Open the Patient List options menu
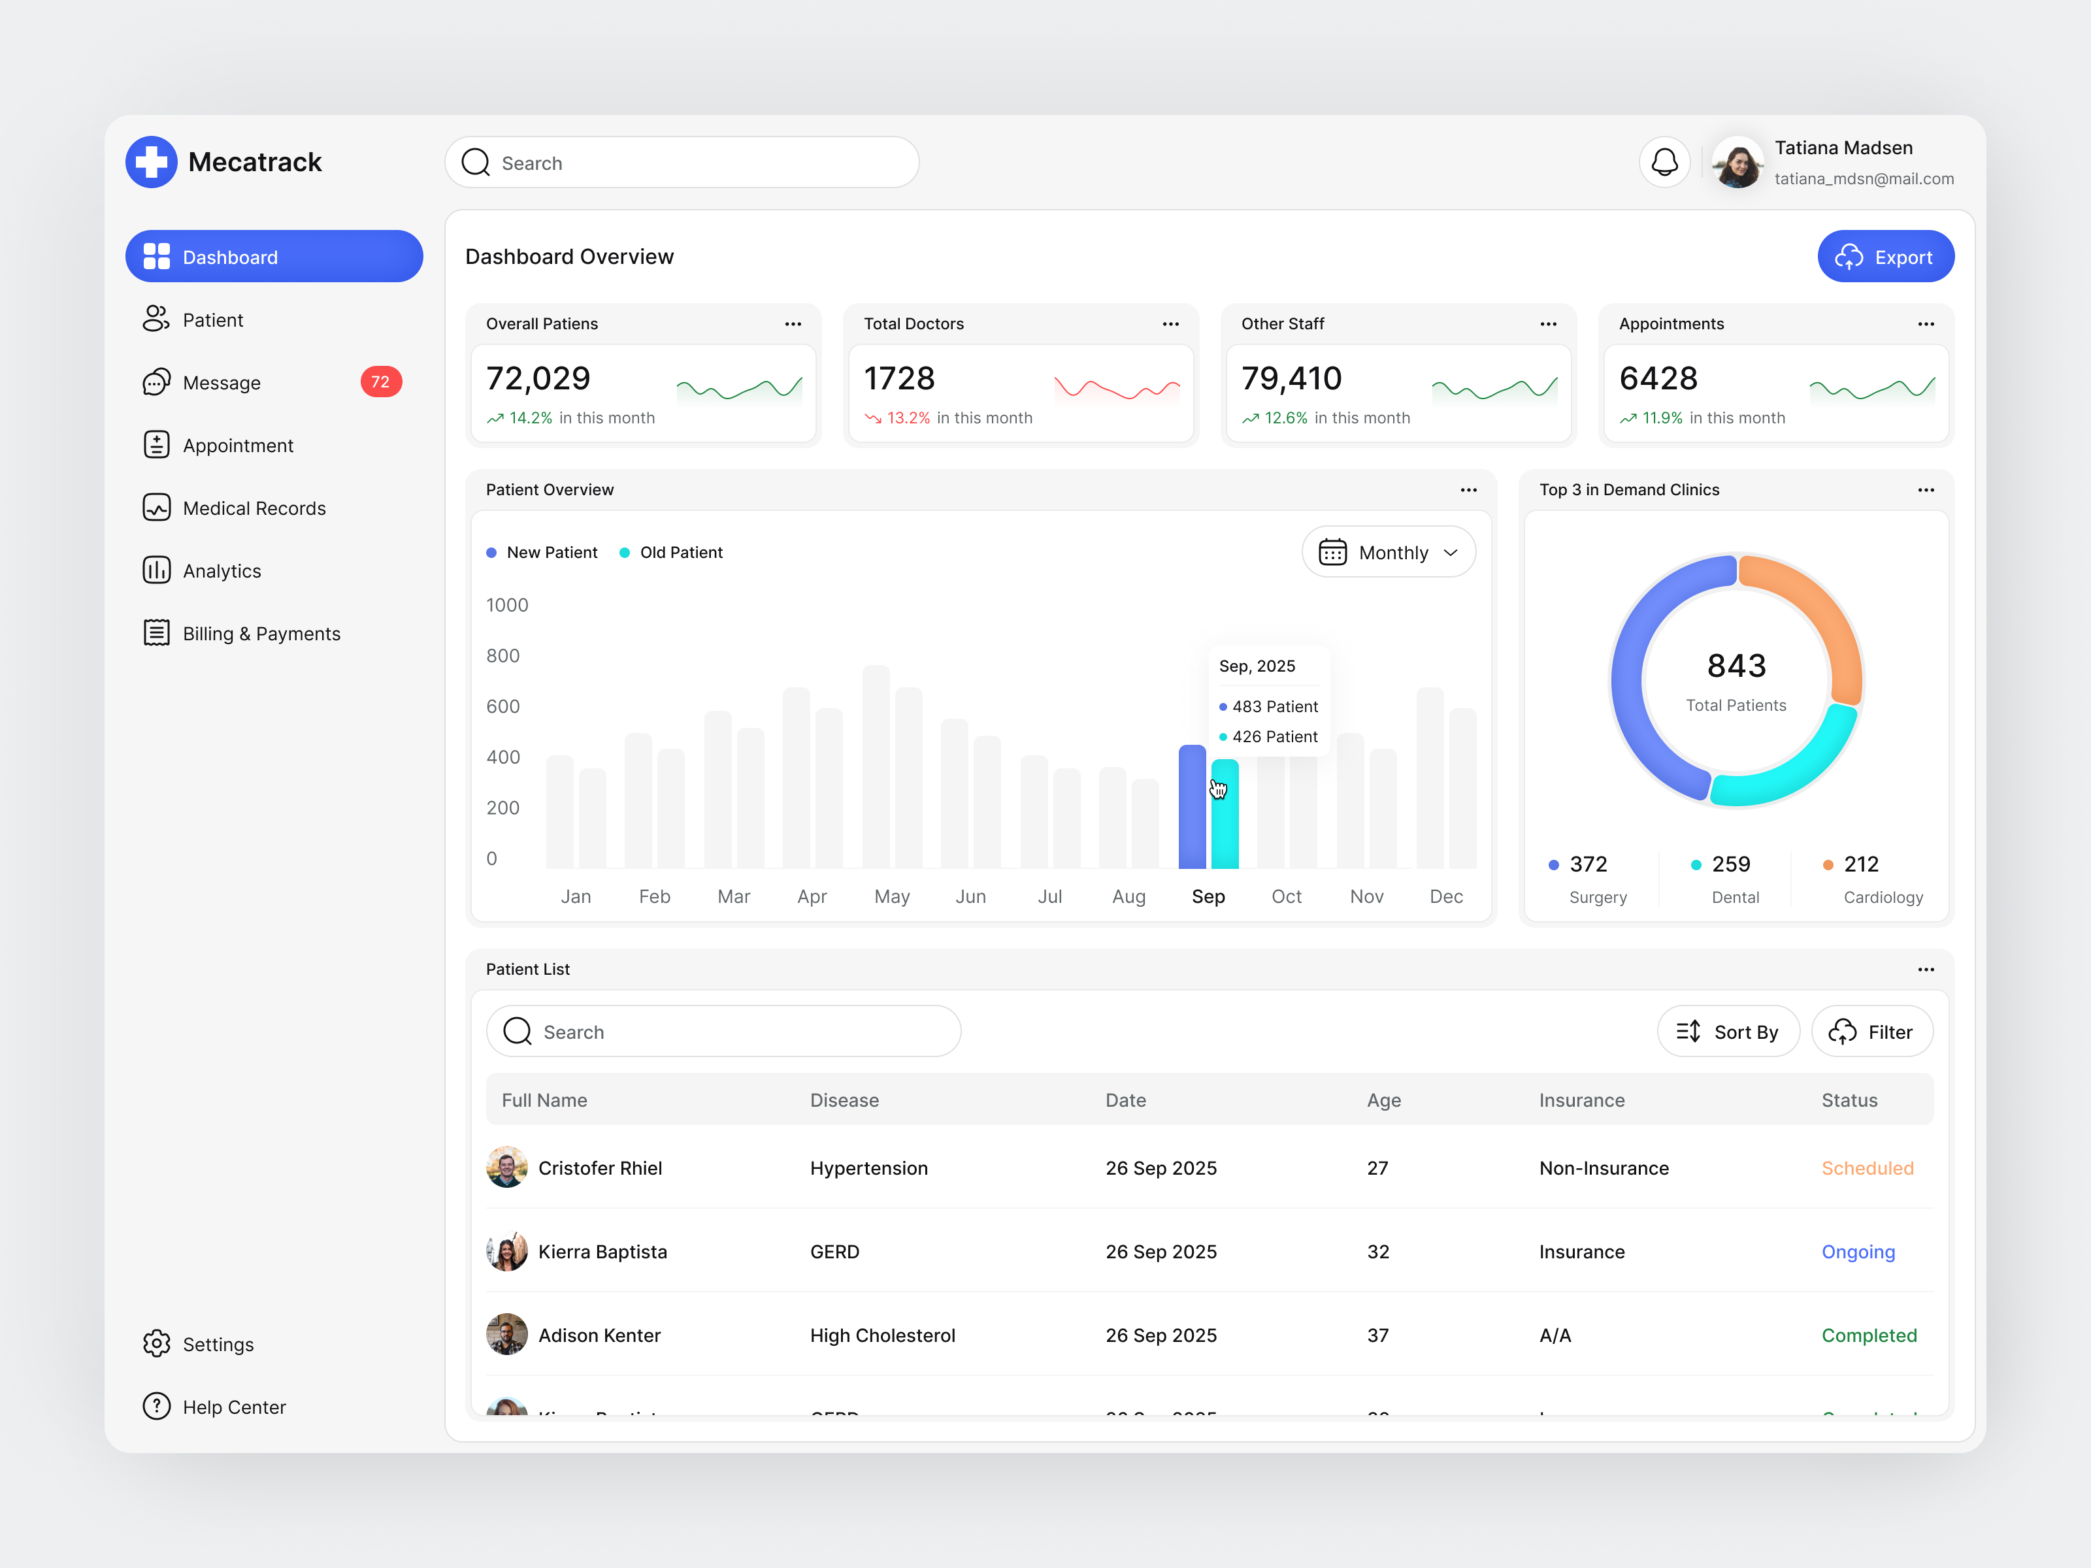 1926,969
